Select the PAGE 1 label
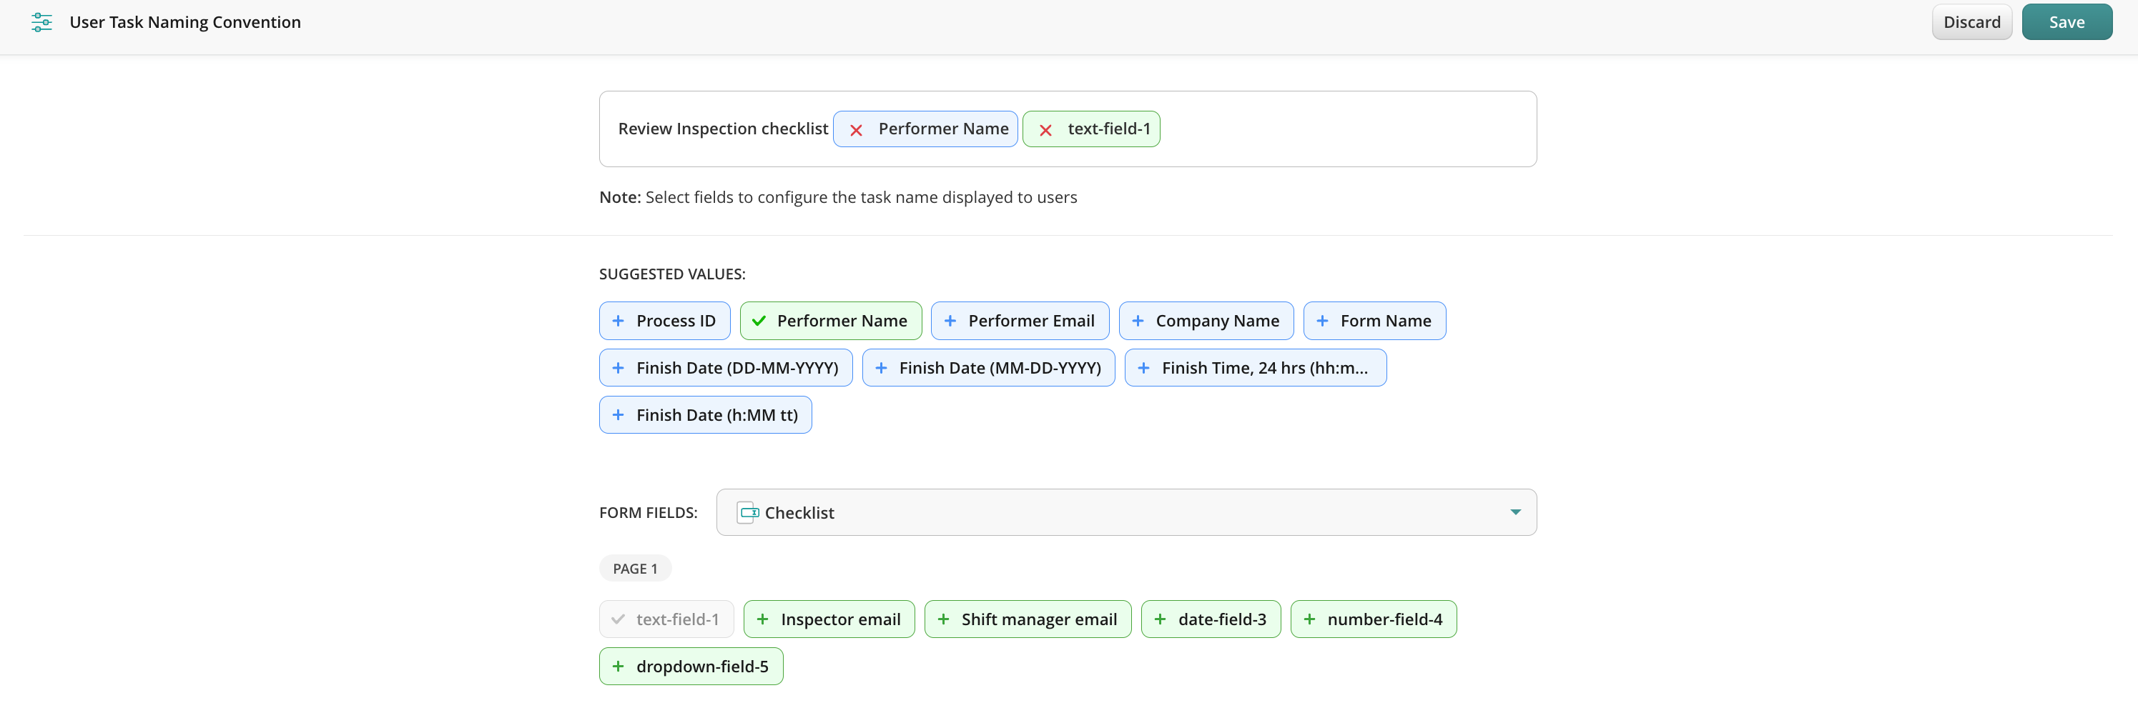Viewport: 2138px width, 713px height. click(635, 569)
